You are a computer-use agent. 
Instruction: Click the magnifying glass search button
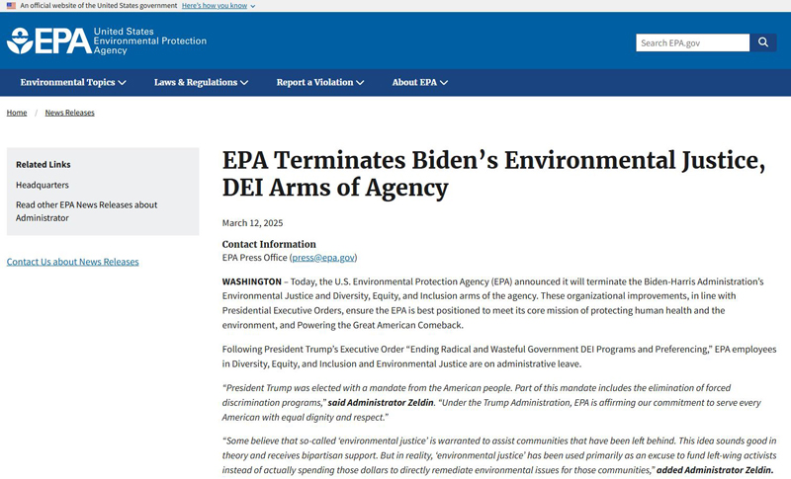pos(762,42)
